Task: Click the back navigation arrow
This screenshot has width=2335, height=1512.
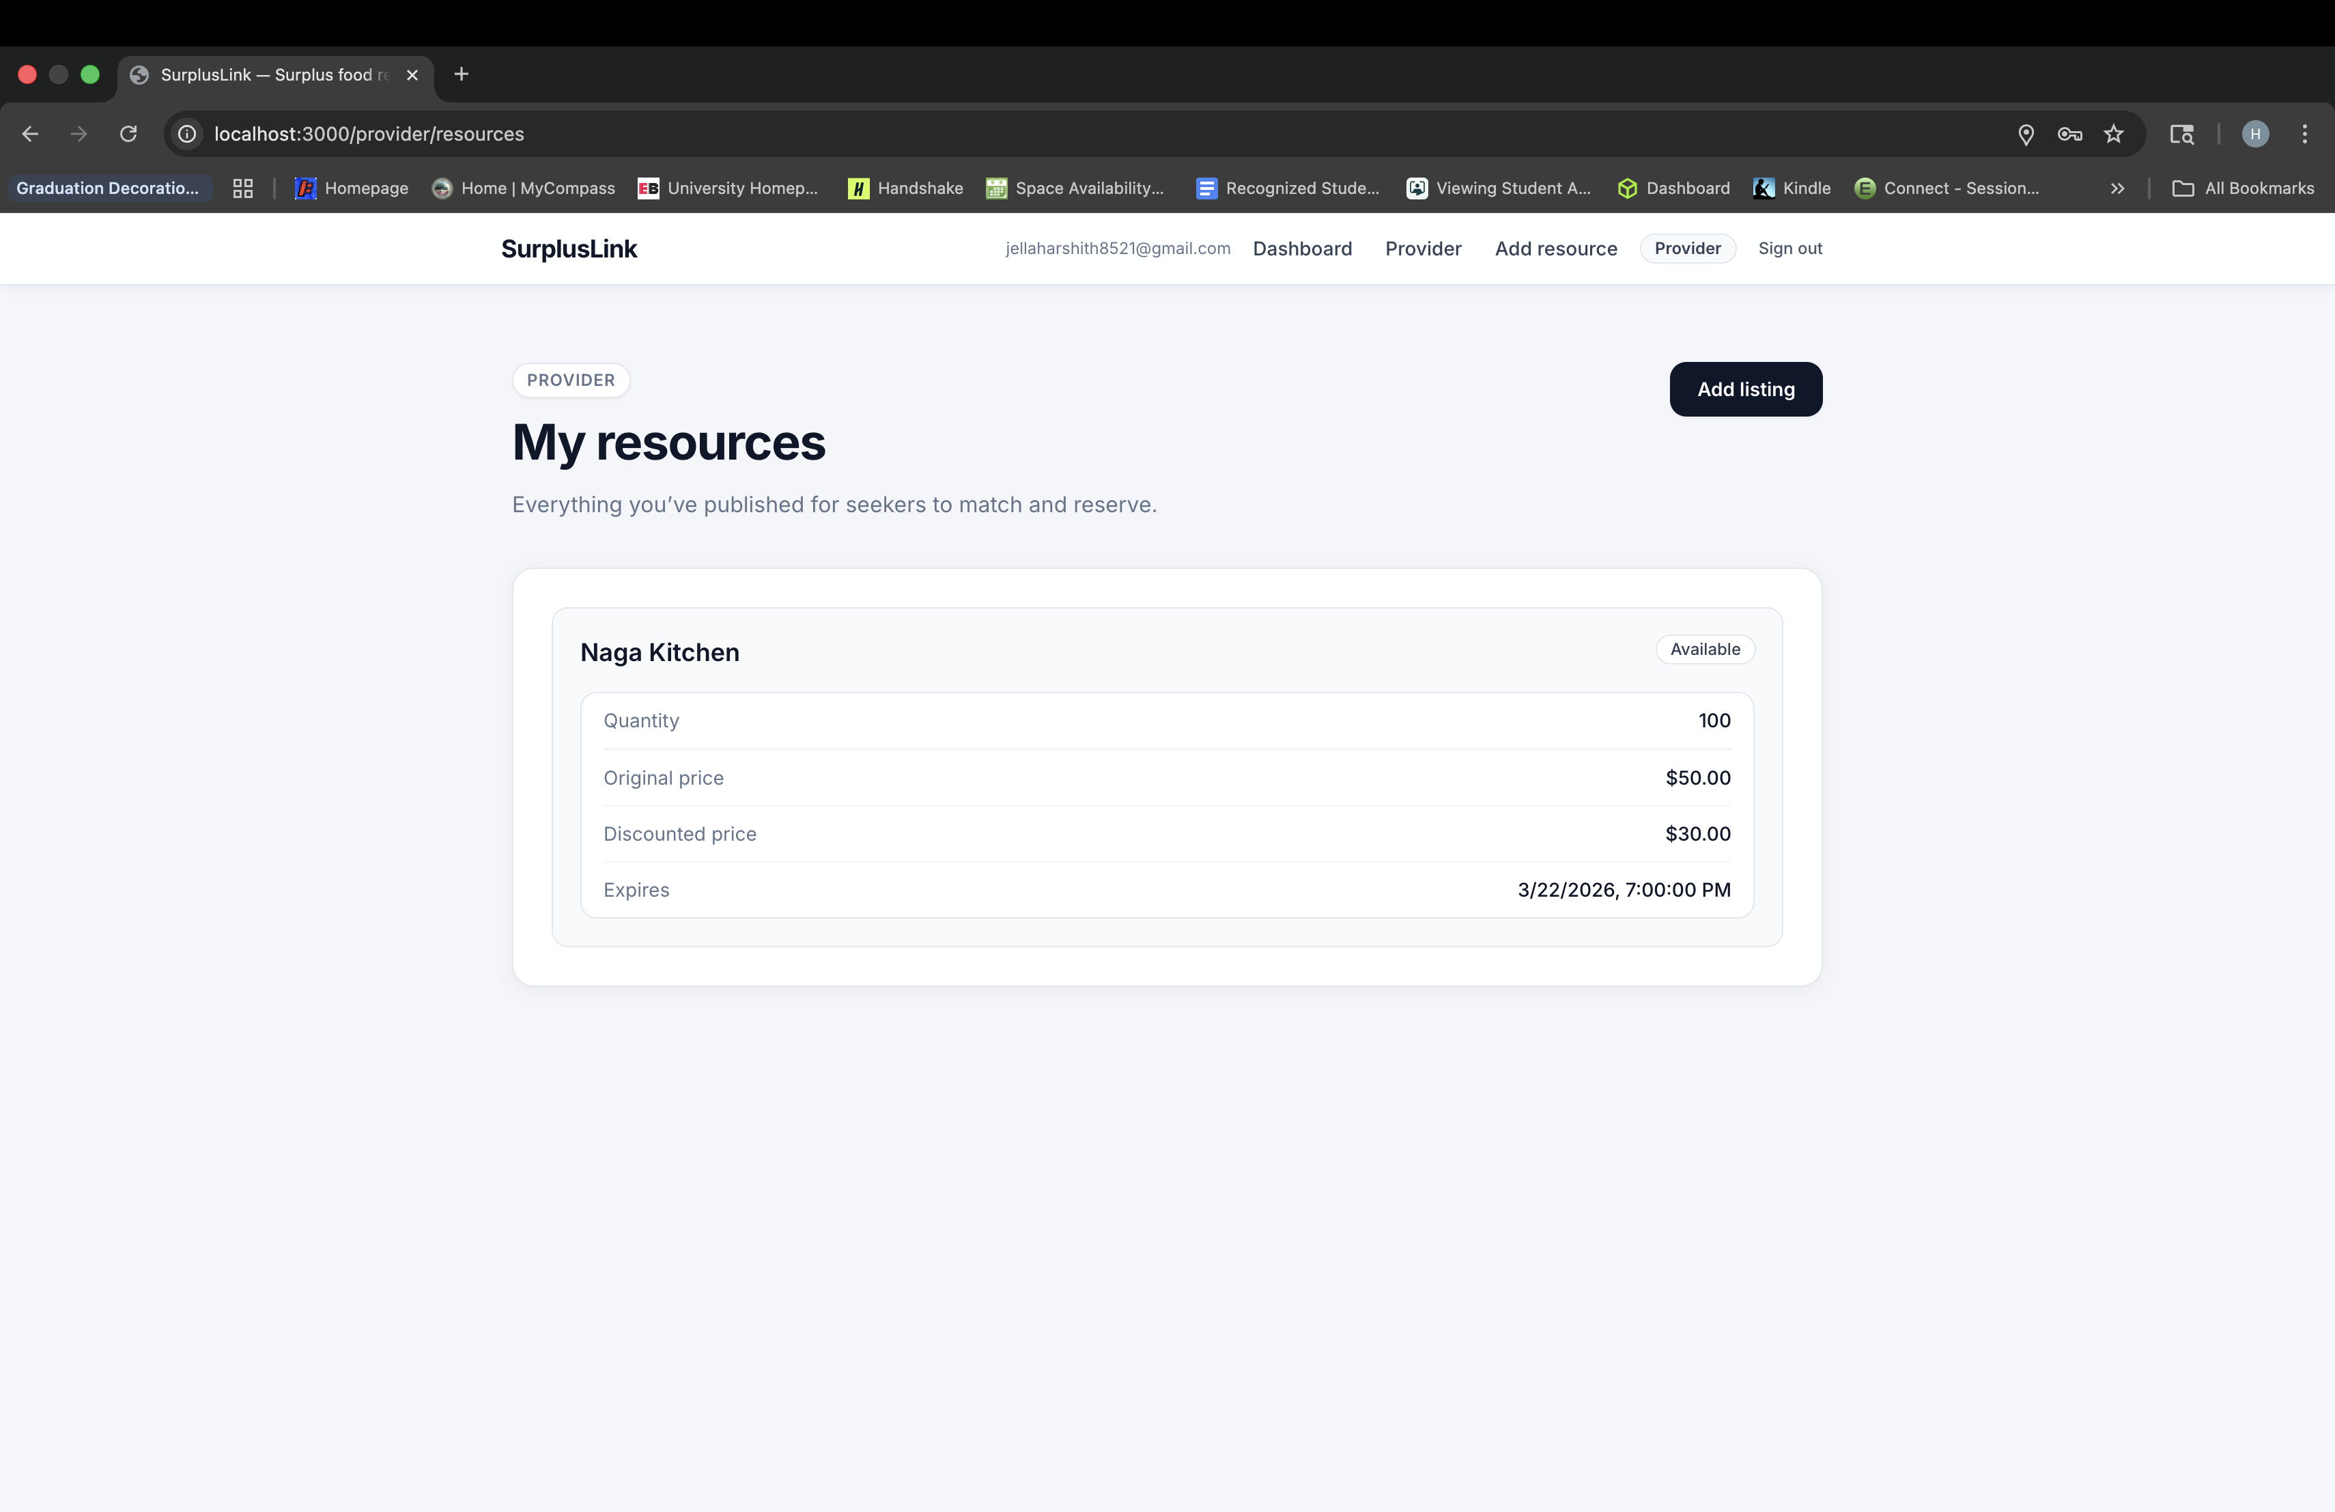Action: (x=31, y=133)
